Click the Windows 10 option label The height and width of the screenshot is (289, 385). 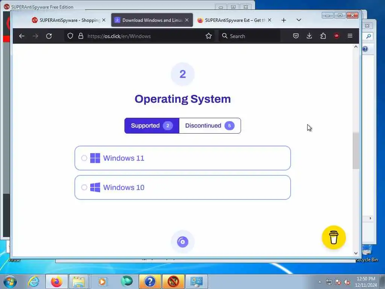click(123, 187)
